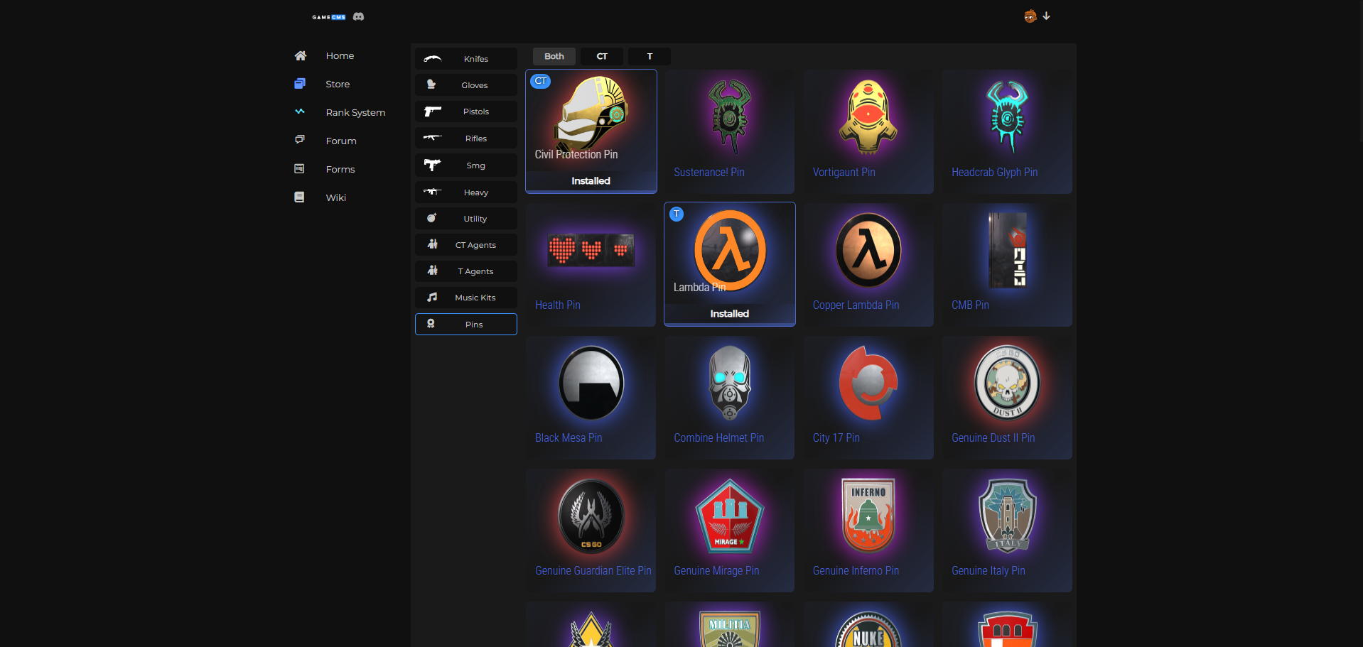
Task: Choose the Health Pin
Action: pyautogui.click(x=591, y=264)
